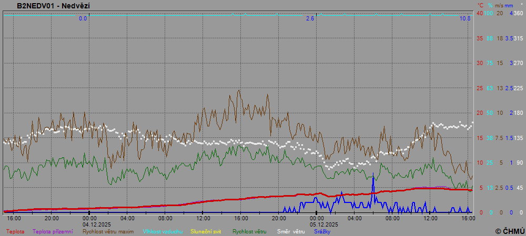
Task: Click the red 35 temperature axis value
Action: (479, 38)
